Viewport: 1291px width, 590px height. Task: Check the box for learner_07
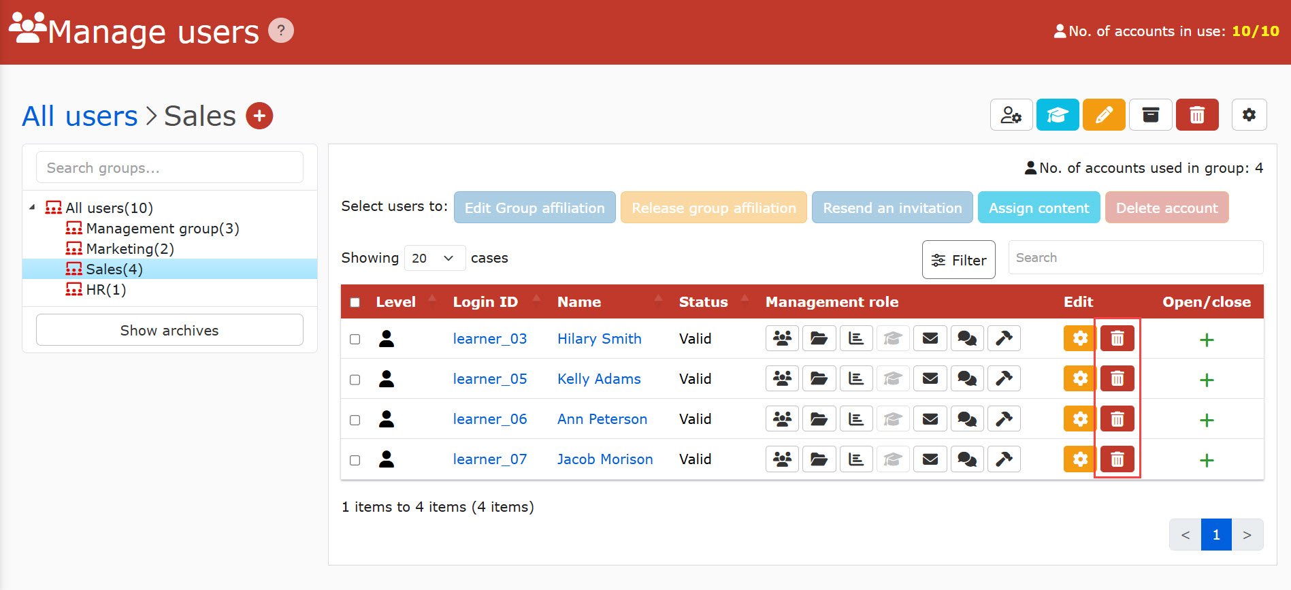[355, 460]
